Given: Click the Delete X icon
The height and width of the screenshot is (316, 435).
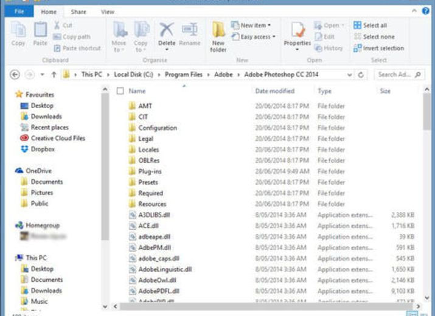Looking at the screenshot, I should click(167, 30).
